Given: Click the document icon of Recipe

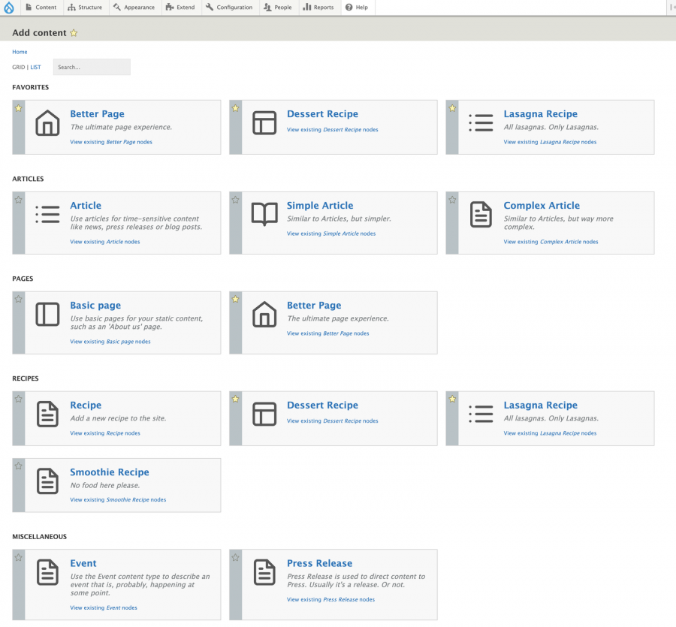Looking at the screenshot, I should click(47, 414).
